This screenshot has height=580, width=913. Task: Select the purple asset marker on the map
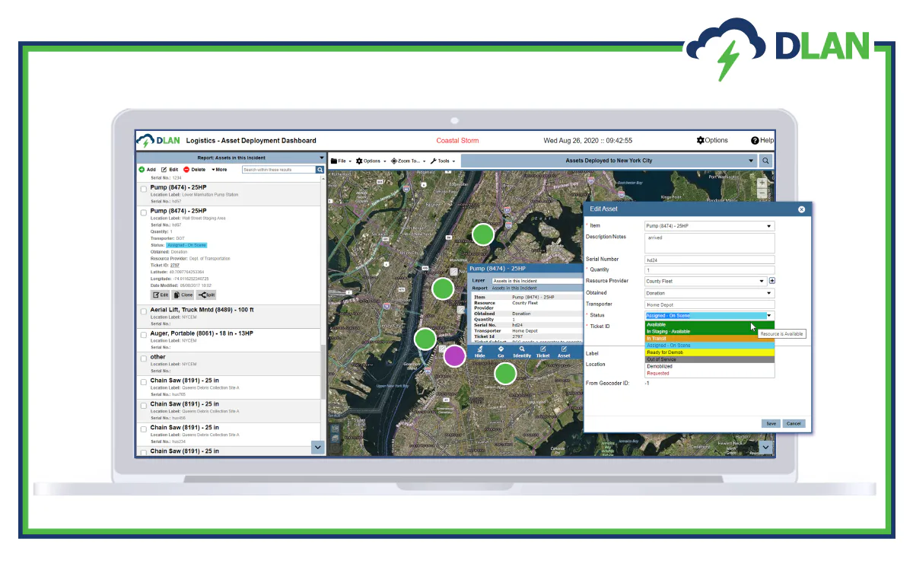coord(454,355)
